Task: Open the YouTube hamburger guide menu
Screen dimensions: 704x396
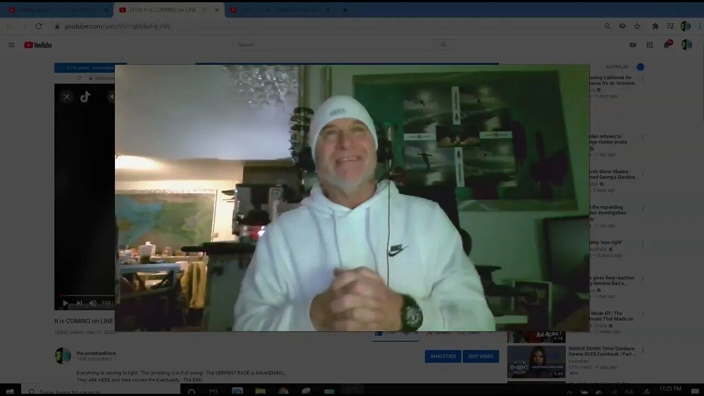Action: coord(12,45)
